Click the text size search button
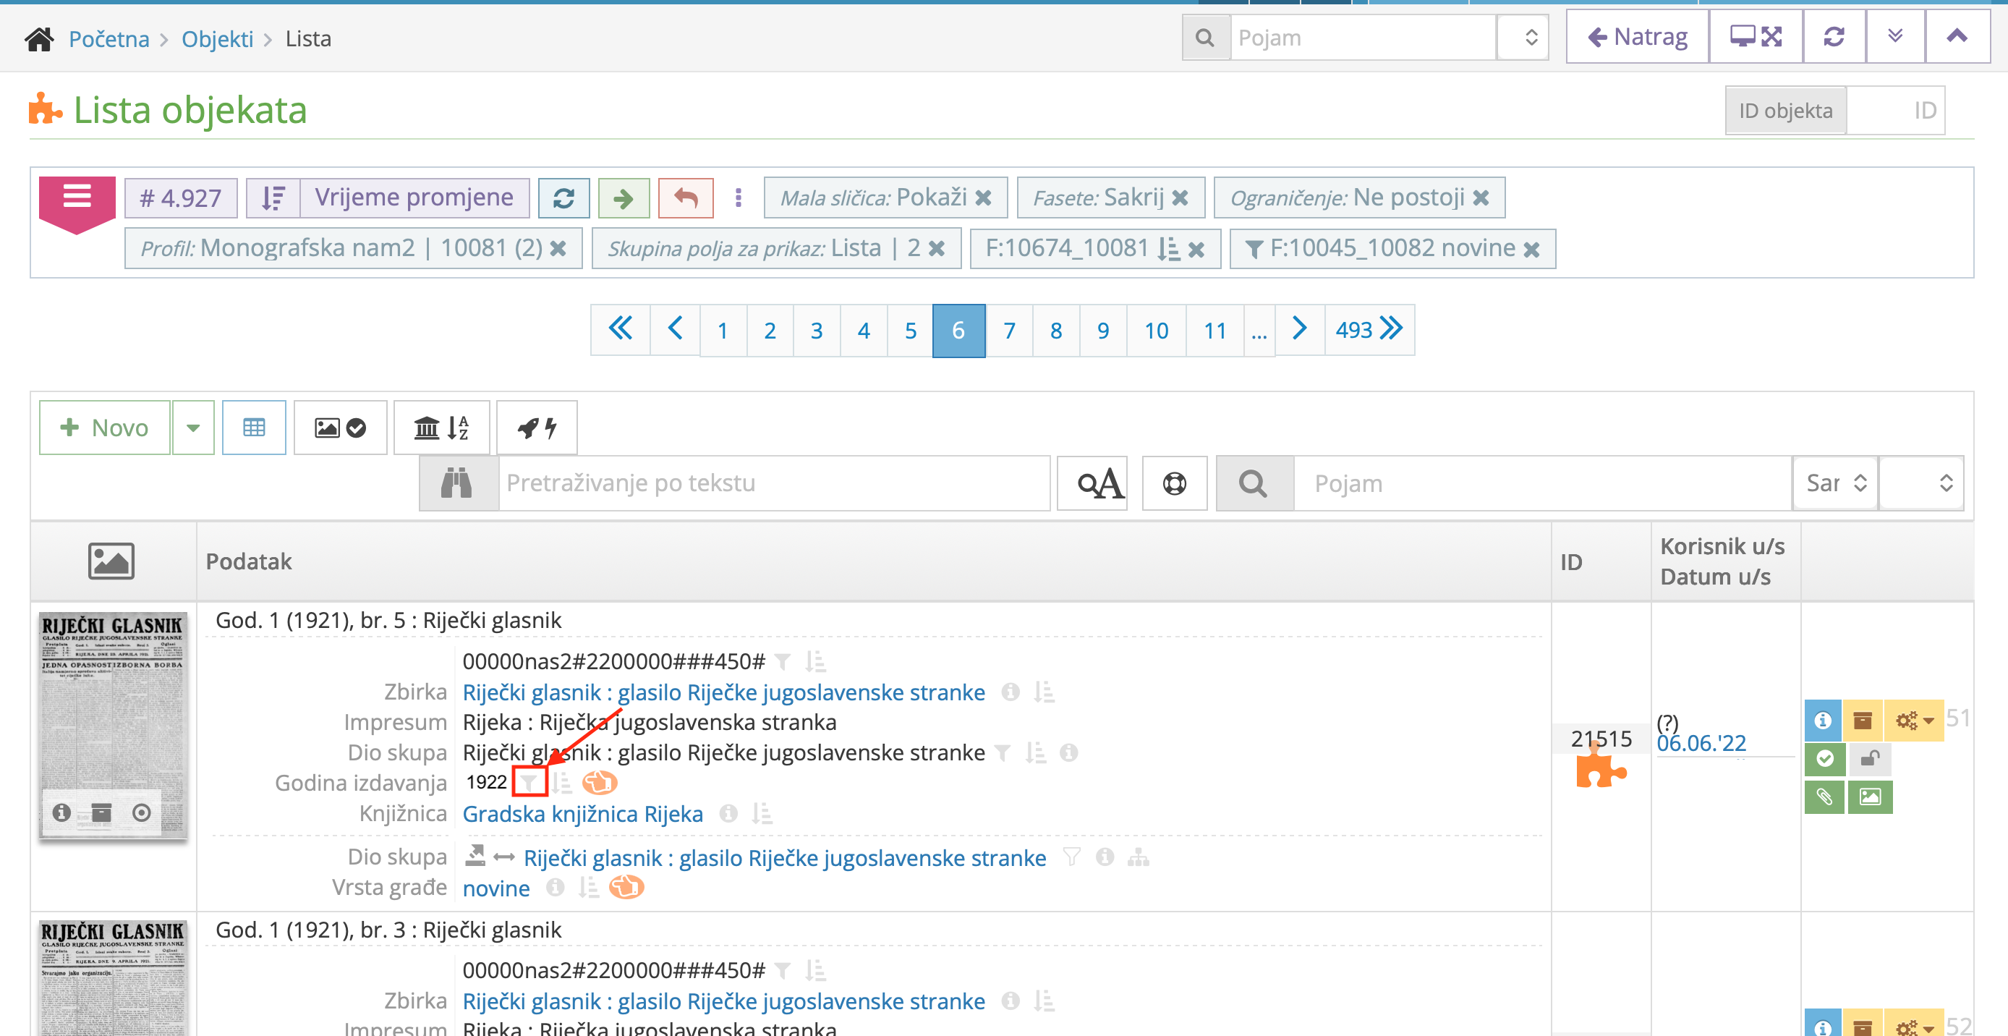Screen dimensions: 2008x1036 click(1092, 483)
